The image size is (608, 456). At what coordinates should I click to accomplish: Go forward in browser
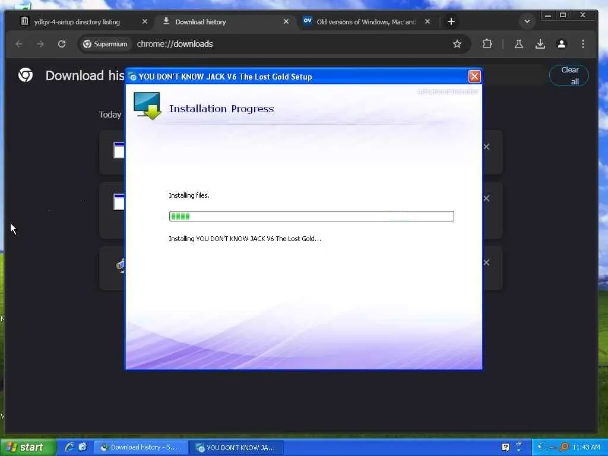click(40, 44)
